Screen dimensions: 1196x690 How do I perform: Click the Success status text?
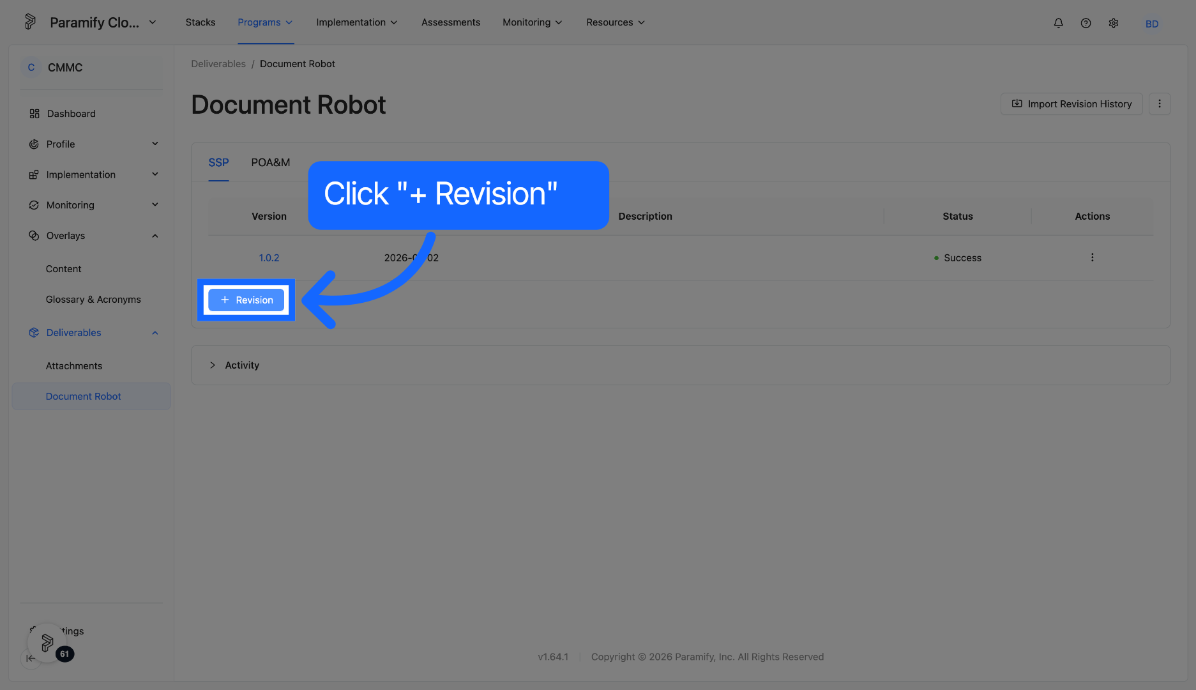coord(962,258)
